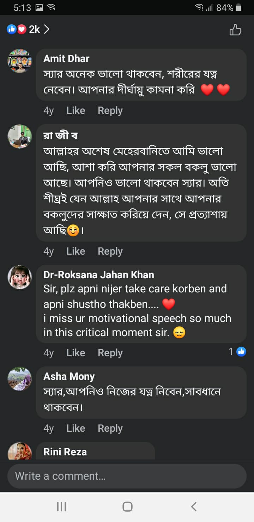
Task: Reply to Amit Dhar's comment
Action: pos(110,110)
